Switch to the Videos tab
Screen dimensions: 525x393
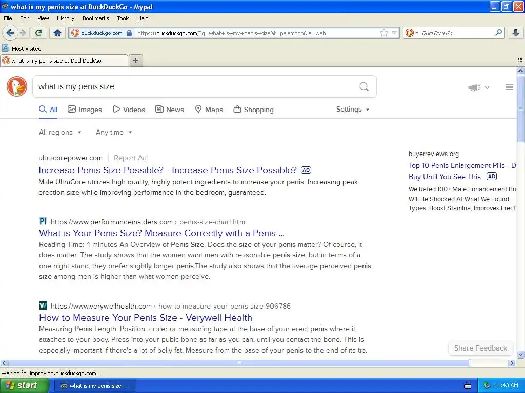[129, 110]
